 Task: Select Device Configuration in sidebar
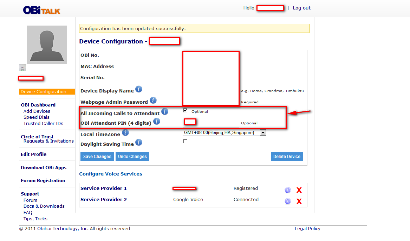[x=47, y=91]
